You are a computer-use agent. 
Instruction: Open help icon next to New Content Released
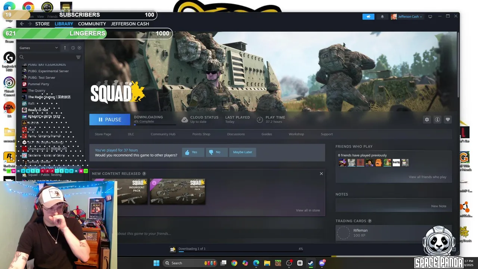coord(144,173)
